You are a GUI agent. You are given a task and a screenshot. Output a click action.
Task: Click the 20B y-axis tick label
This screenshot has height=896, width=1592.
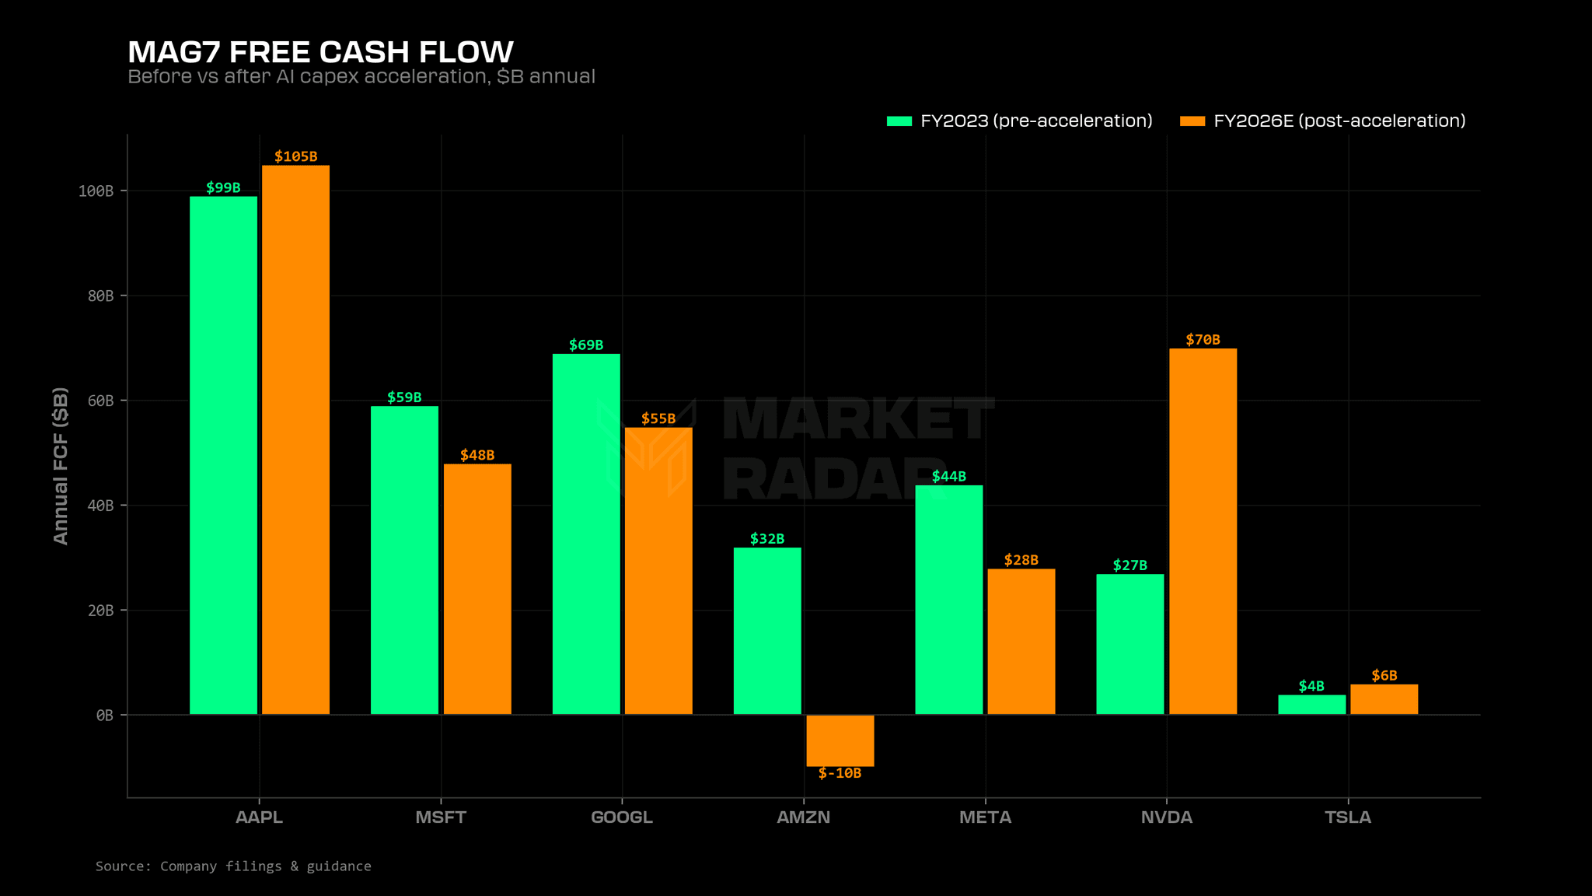point(101,611)
